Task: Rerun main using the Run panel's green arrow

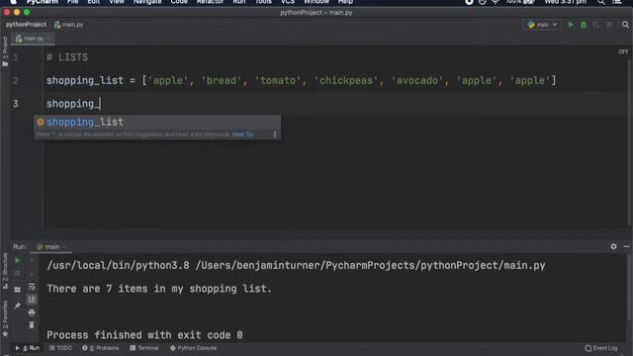Action: [x=18, y=261]
